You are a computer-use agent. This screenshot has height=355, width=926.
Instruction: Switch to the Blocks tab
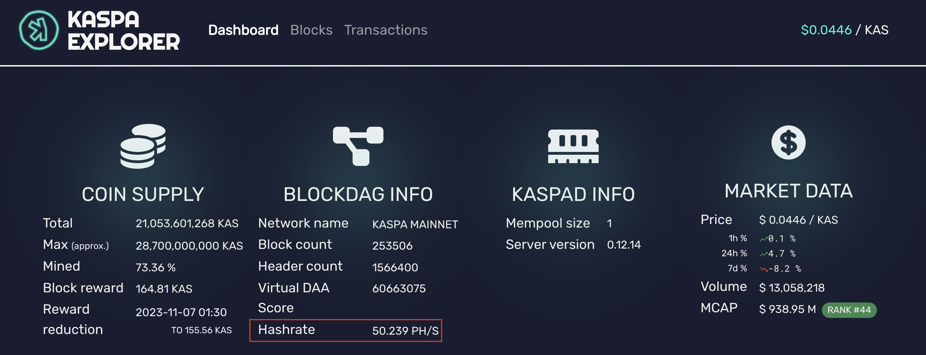pos(311,30)
